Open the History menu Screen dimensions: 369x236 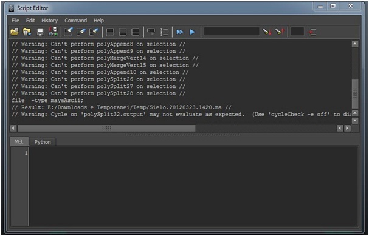[x=50, y=21]
